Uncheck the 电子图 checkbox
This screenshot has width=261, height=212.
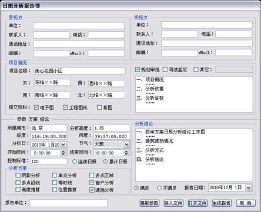(36, 107)
